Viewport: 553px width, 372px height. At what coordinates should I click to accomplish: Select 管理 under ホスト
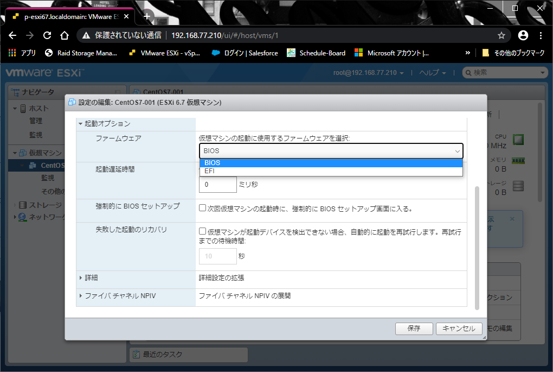(36, 121)
